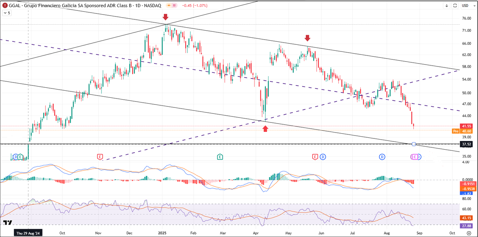The width and height of the screenshot is (478, 237).
Task: Click the Jul time axis label
Action: pos(353,233)
